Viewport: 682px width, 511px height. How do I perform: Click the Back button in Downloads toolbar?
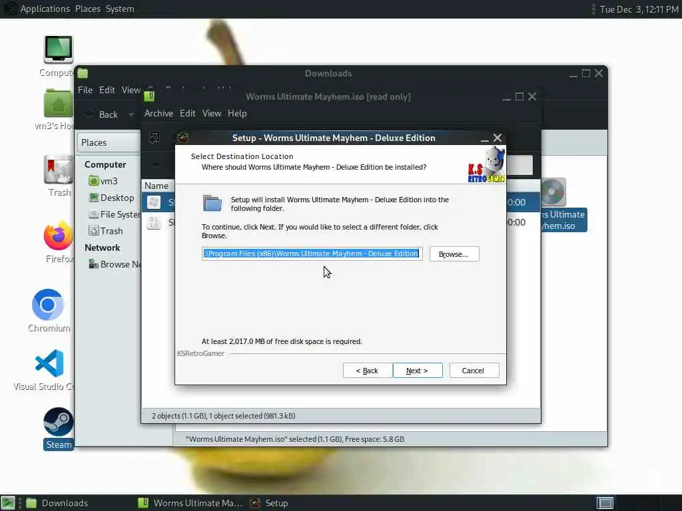point(102,114)
